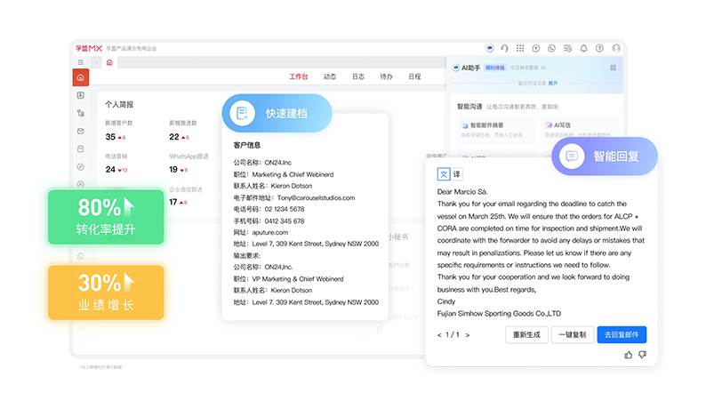This screenshot has width=706, height=409.
Task: Click the 个人简报 heading
Action: (119, 105)
